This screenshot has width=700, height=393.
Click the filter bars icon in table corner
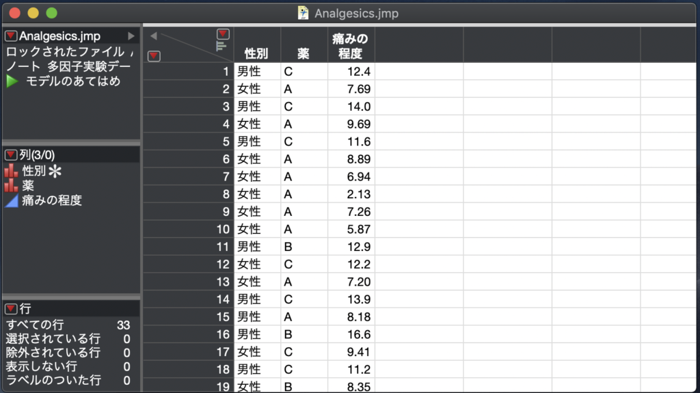click(221, 46)
